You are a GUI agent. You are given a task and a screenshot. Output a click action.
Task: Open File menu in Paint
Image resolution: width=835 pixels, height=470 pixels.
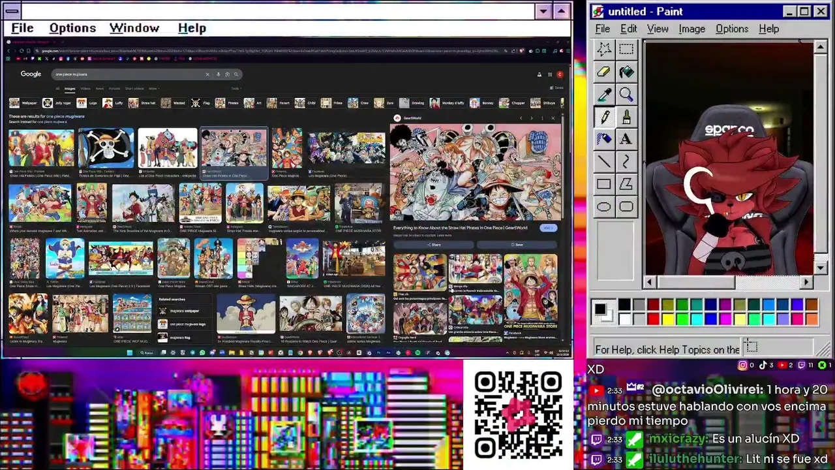tap(603, 29)
